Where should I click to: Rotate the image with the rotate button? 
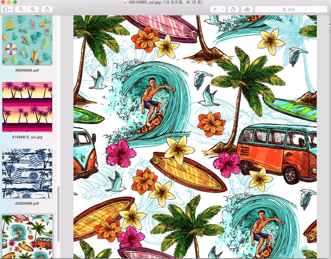pyautogui.click(x=233, y=10)
